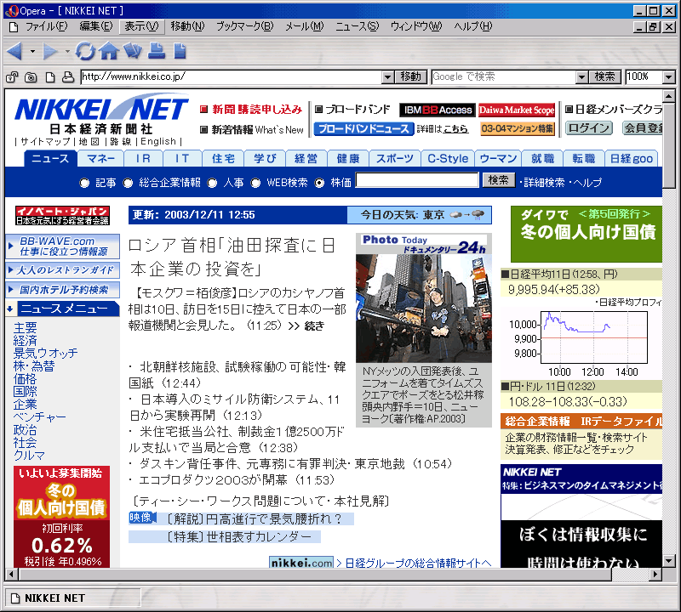Click the Photo Today baseball player photo
This screenshot has height=612, width=681.
click(423, 309)
